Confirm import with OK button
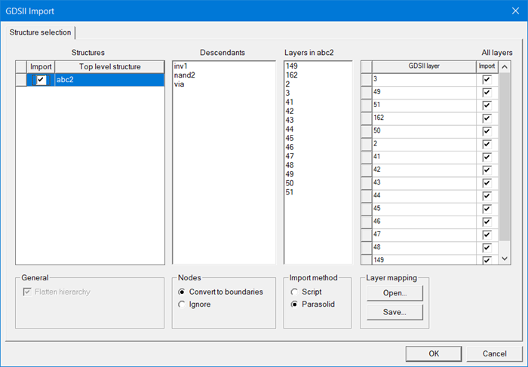Image resolution: width=528 pixels, height=367 pixels. coord(434,353)
